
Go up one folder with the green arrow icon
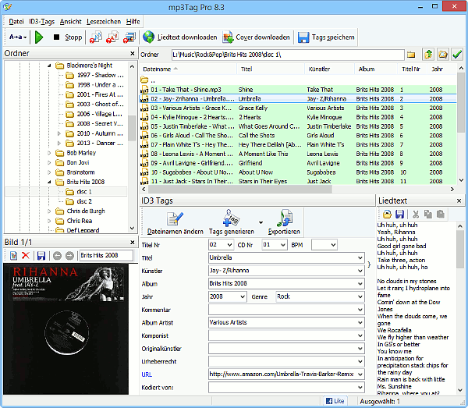tap(428, 55)
